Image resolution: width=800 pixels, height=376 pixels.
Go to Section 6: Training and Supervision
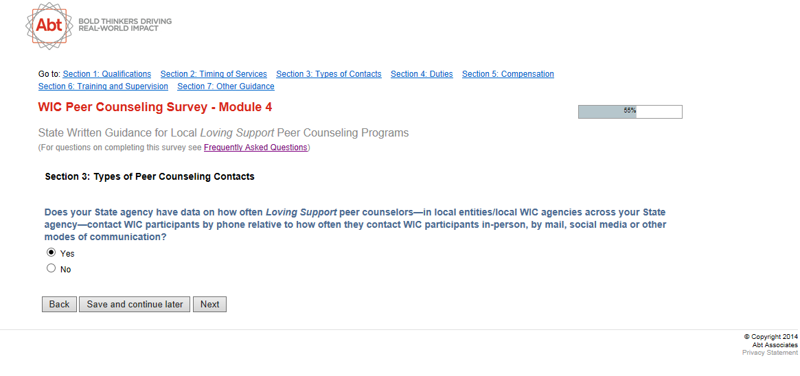click(x=103, y=86)
